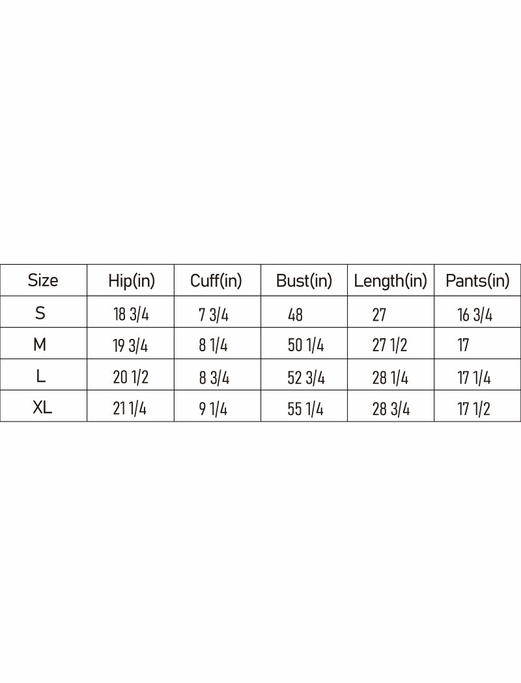The image size is (521, 683).
Task: Select the hip value 20 1/2
Action: (130, 378)
